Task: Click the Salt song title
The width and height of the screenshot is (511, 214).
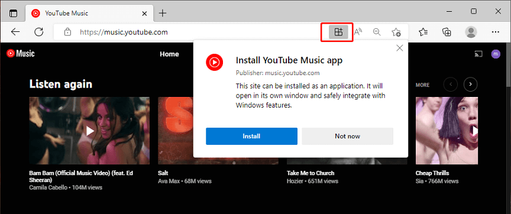Action: [x=163, y=173]
